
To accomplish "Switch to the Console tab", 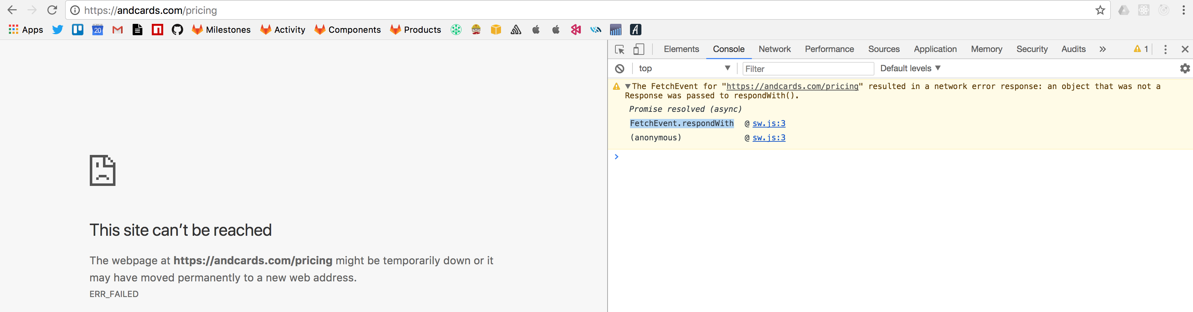I will [x=728, y=49].
